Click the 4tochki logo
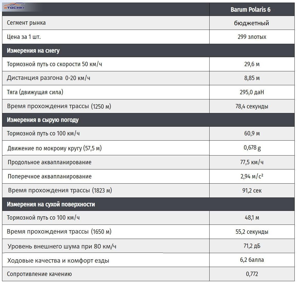The width and height of the screenshot is (297, 284). point(14,6)
